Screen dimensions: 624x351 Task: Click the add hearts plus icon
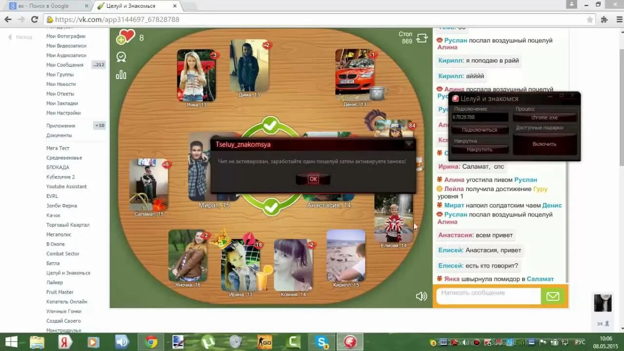[x=121, y=40]
